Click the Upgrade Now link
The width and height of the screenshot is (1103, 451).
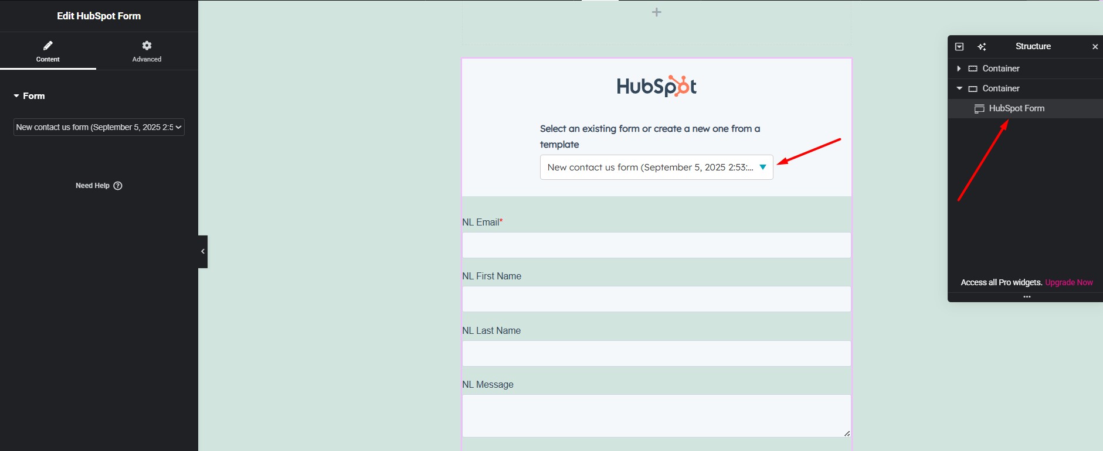[x=1068, y=282]
